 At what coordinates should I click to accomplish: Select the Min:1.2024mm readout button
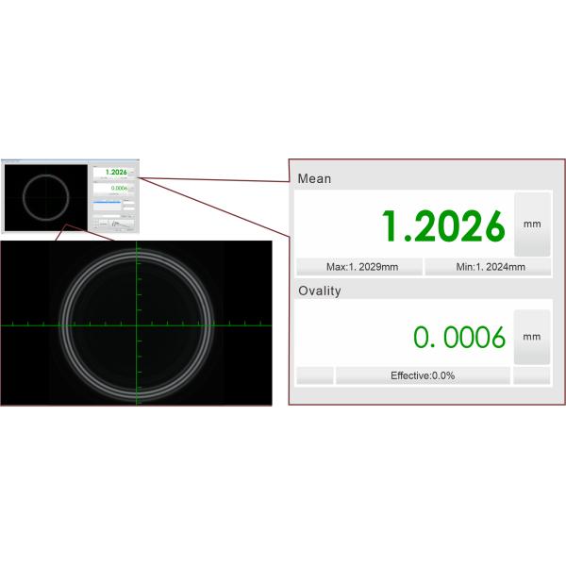(488, 267)
